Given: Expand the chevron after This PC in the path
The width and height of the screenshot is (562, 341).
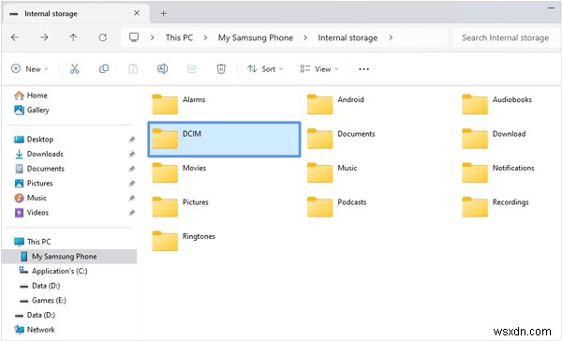Looking at the screenshot, I should click(205, 37).
